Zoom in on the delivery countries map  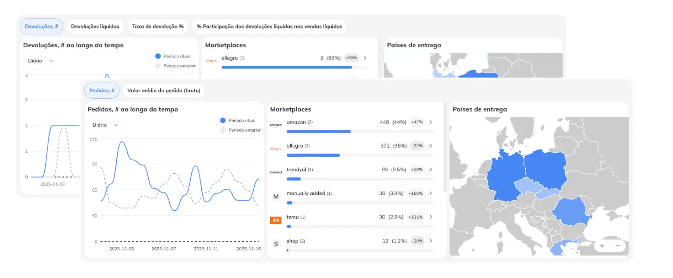point(602,245)
